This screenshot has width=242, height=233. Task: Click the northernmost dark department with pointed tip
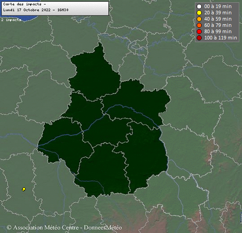point(94,74)
